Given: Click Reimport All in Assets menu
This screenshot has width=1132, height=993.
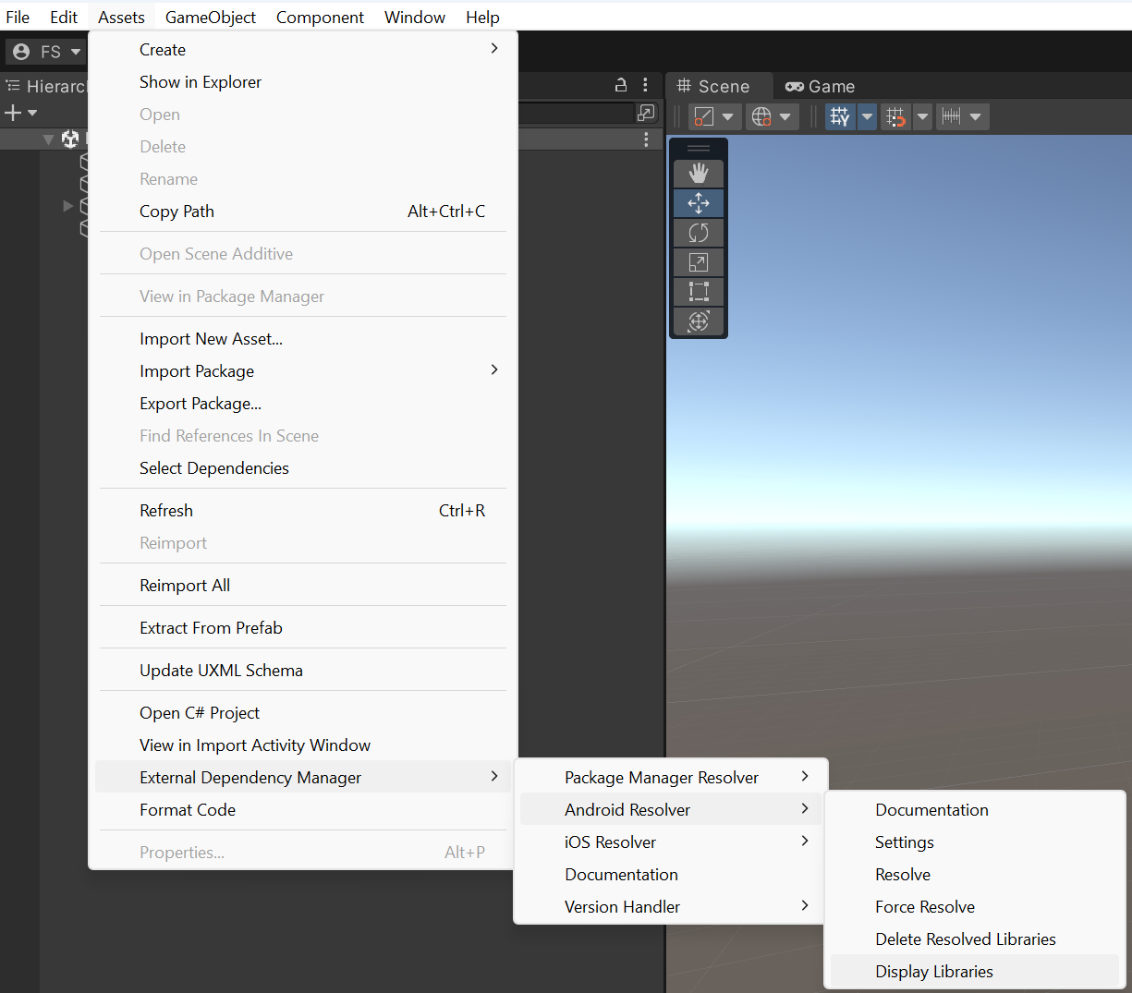Looking at the screenshot, I should click(185, 585).
